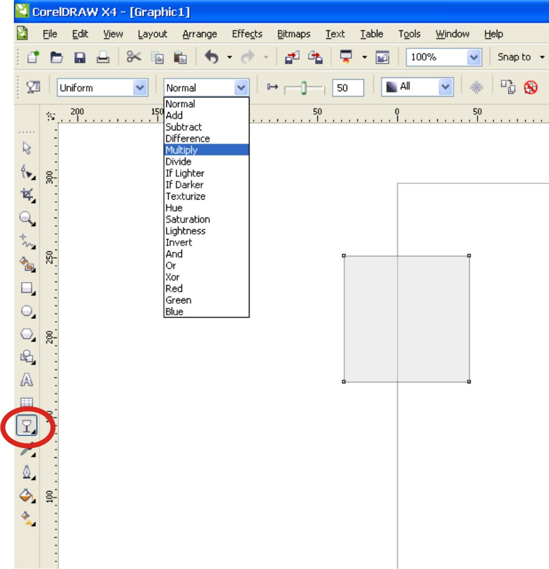The height and width of the screenshot is (569, 549).
Task: Open the Application Launcher icon
Action: click(x=346, y=56)
